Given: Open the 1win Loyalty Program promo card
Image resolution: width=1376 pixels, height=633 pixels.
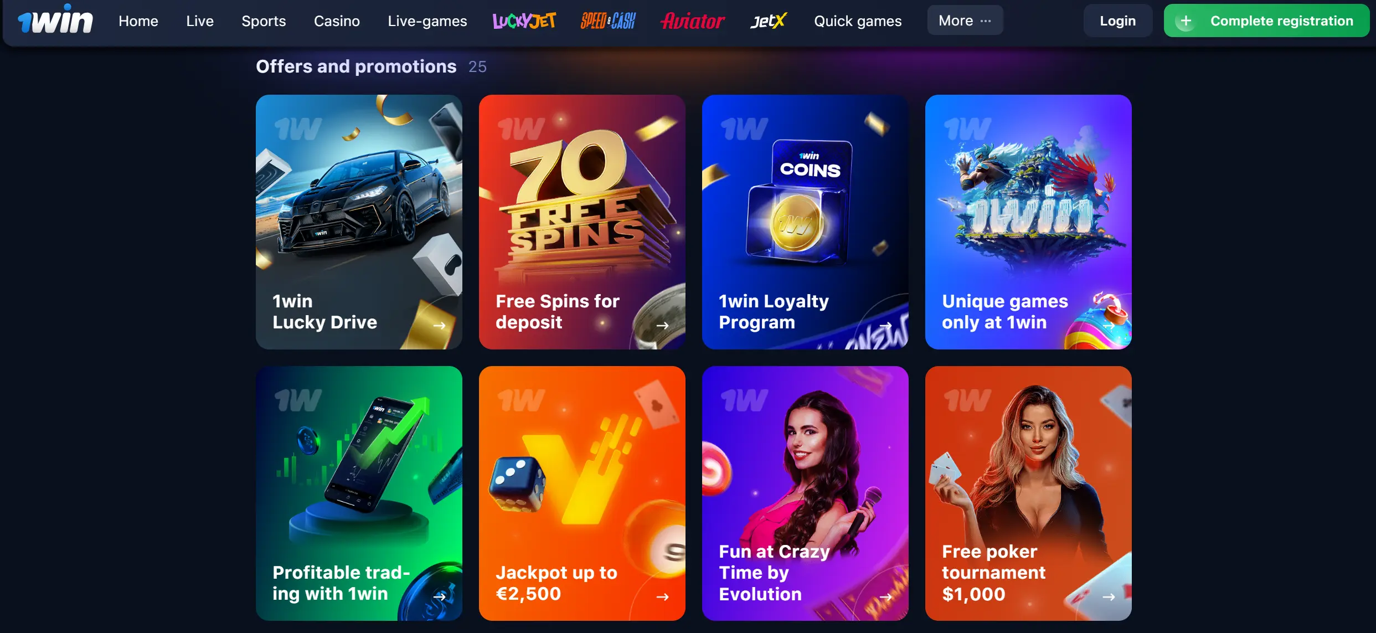Looking at the screenshot, I should point(805,222).
